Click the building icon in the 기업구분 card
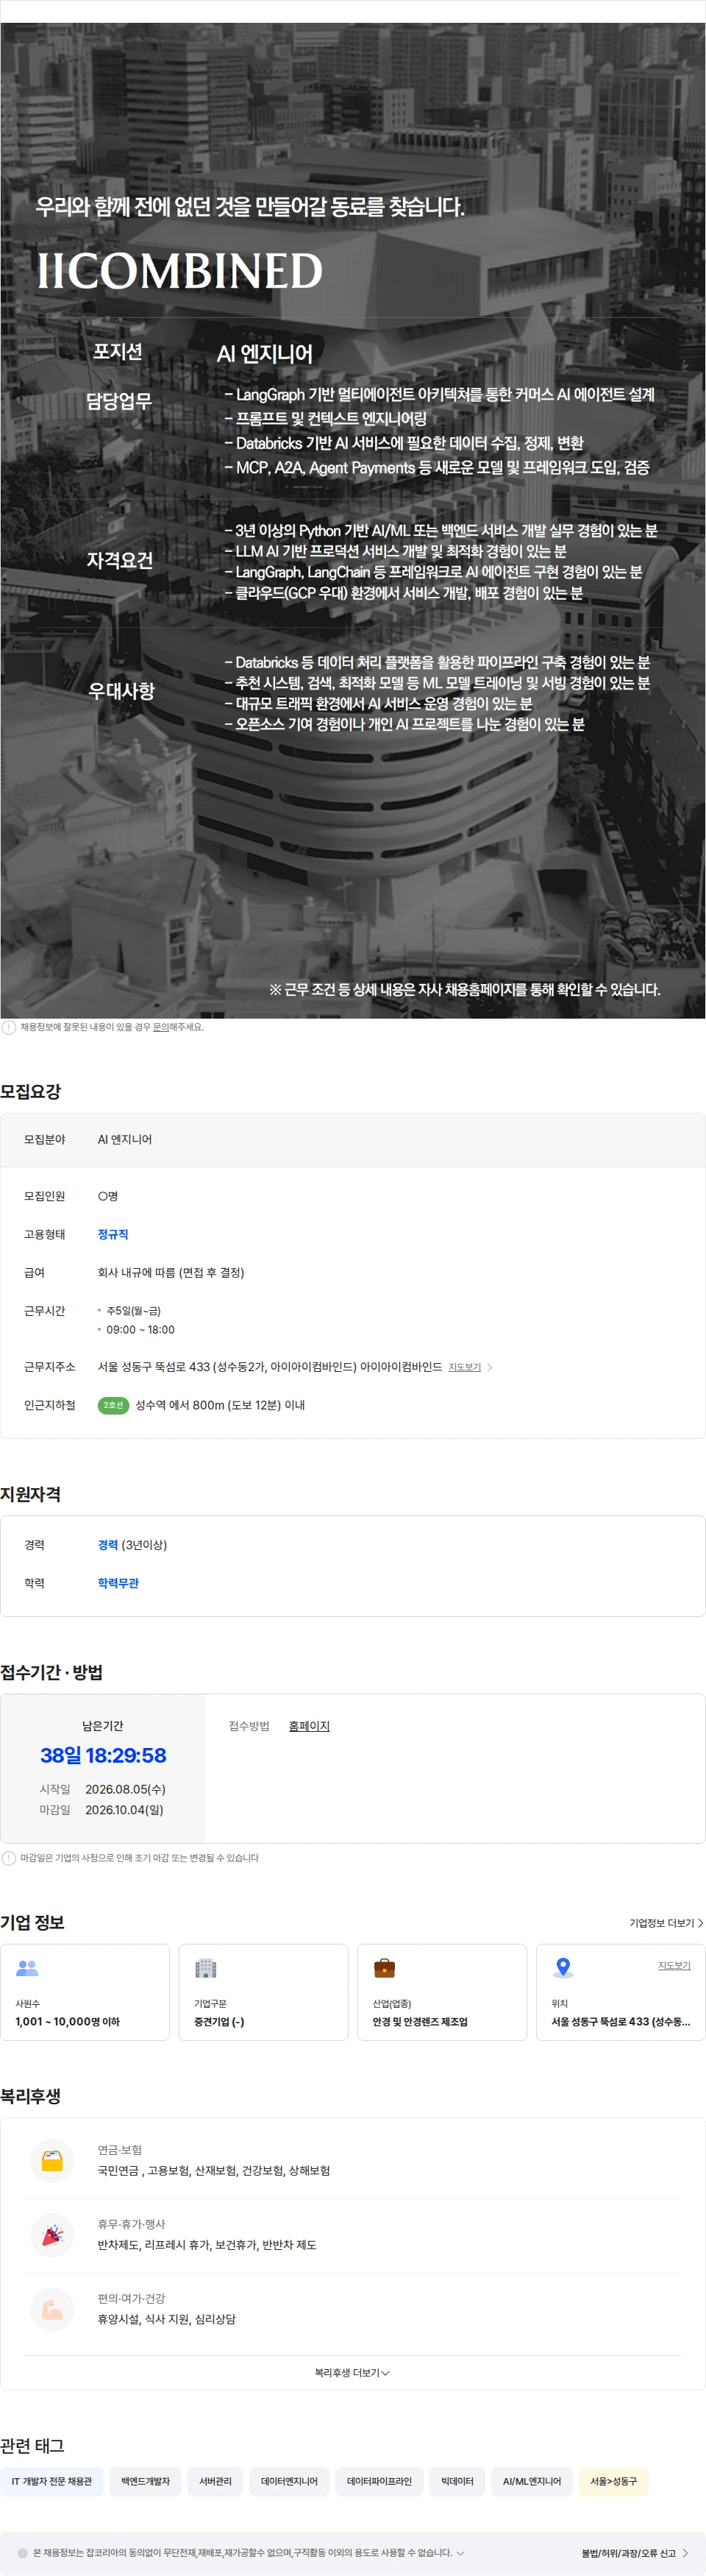This screenshot has width=706, height=2576. 206,1968
